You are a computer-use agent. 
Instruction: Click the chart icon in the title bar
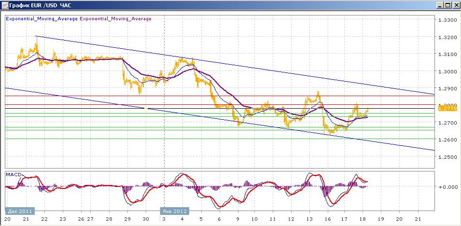point(4,5)
